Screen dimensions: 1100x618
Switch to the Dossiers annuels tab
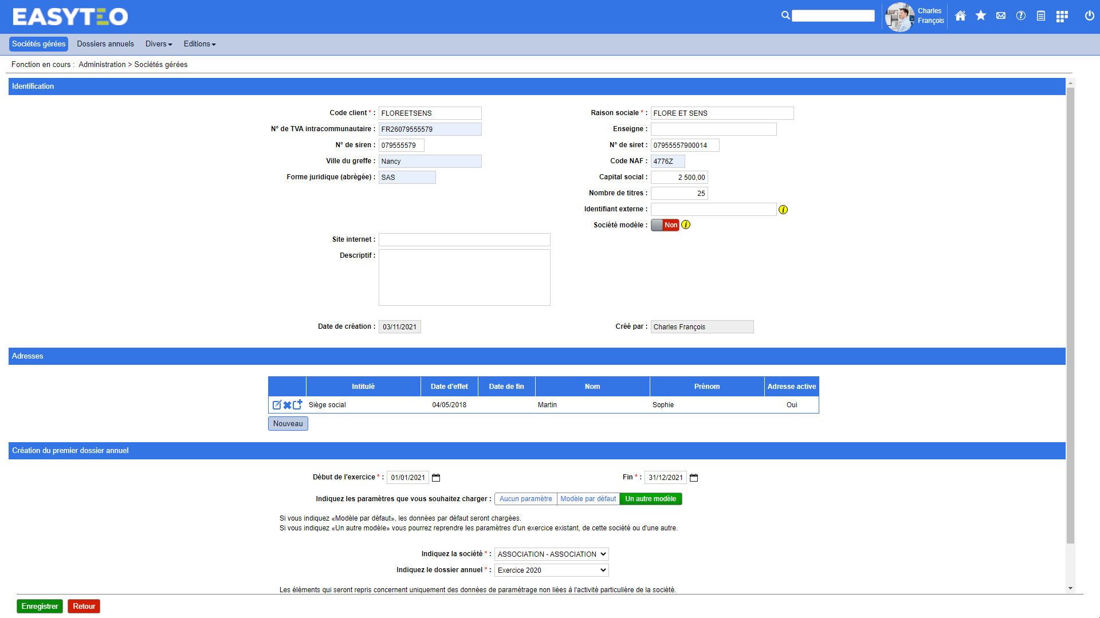[x=105, y=44]
